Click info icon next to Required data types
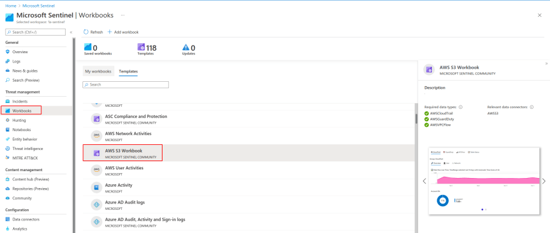The width and height of the screenshot is (550, 233). [x=461, y=107]
